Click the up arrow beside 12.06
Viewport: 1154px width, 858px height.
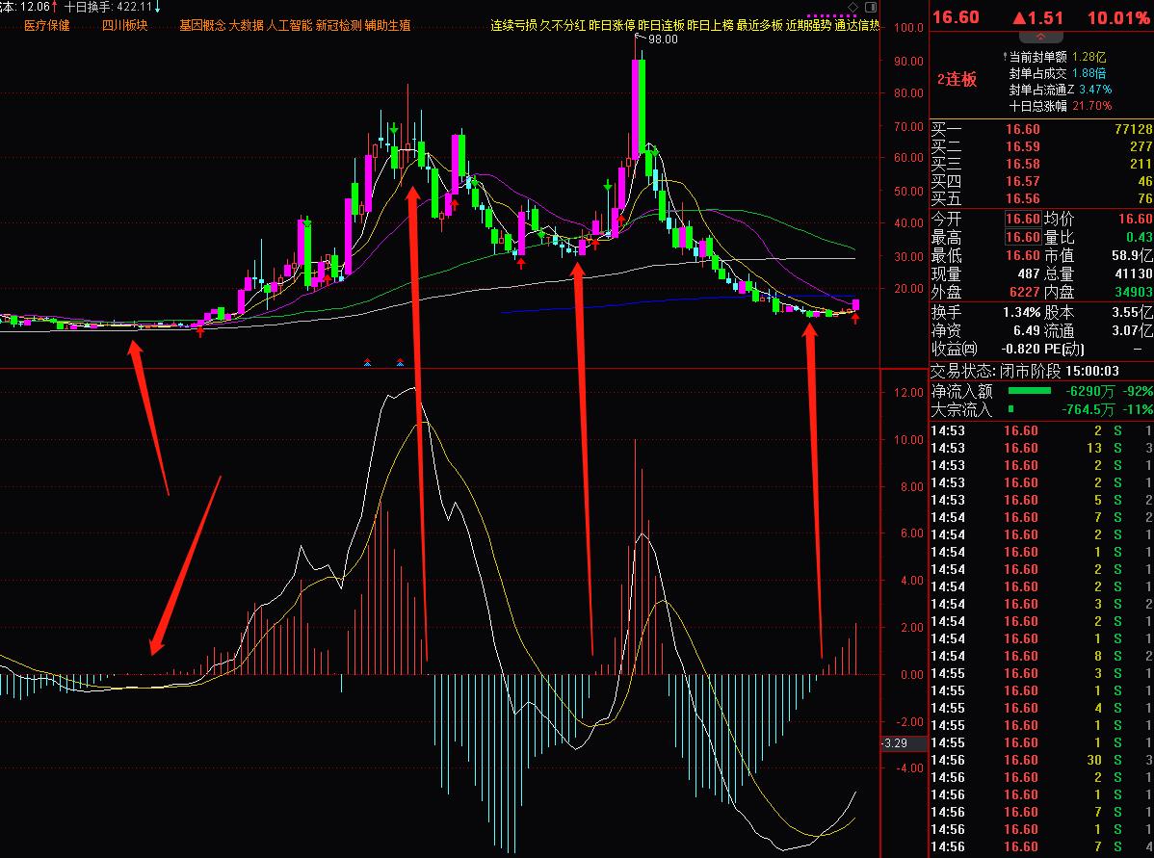(x=55, y=7)
